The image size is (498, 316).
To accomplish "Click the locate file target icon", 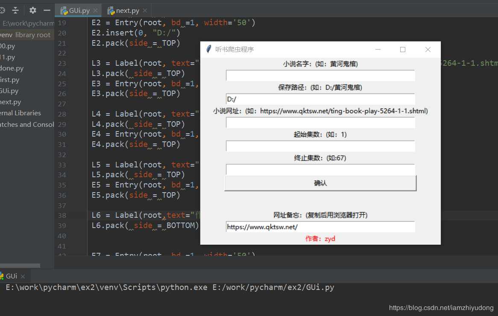I will [x=2, y=10].
